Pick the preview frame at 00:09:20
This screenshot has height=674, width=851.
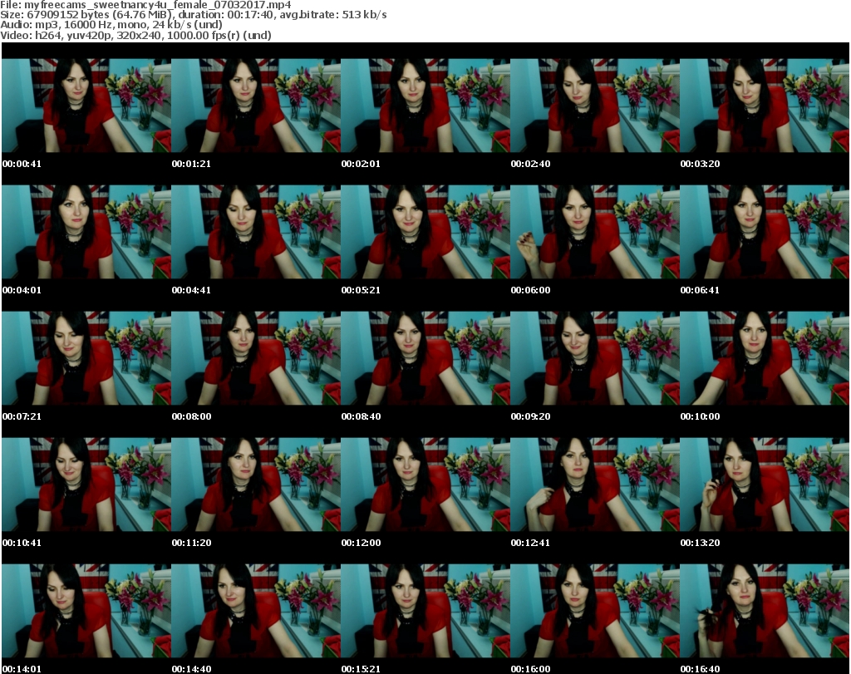click(x=595, y=358)
